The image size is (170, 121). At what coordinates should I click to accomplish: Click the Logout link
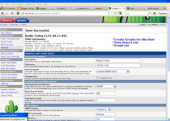click(x=162, y=24)
